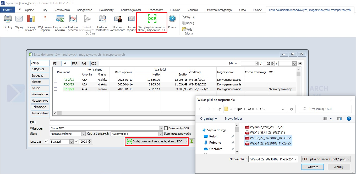This screenshot has width=356, height=174.
Task: Click Wykonanie raportu exclamation icon
Action: (x=45, y=18)
